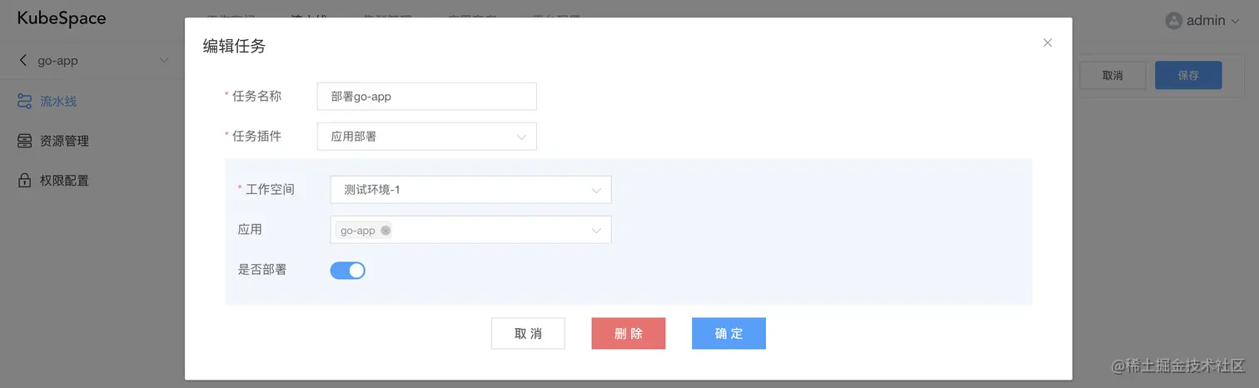Click the 流水线 pipeline icon in the sidebar
Viewport: 1259px width, 388px height.
point(25,102)
